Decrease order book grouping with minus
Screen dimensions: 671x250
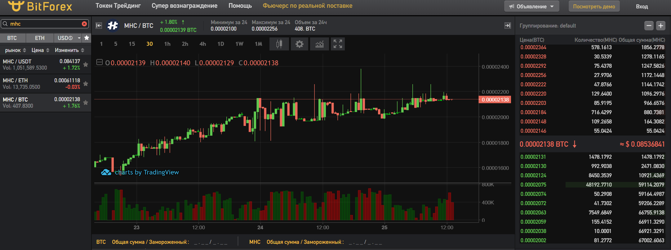(649, 26)
